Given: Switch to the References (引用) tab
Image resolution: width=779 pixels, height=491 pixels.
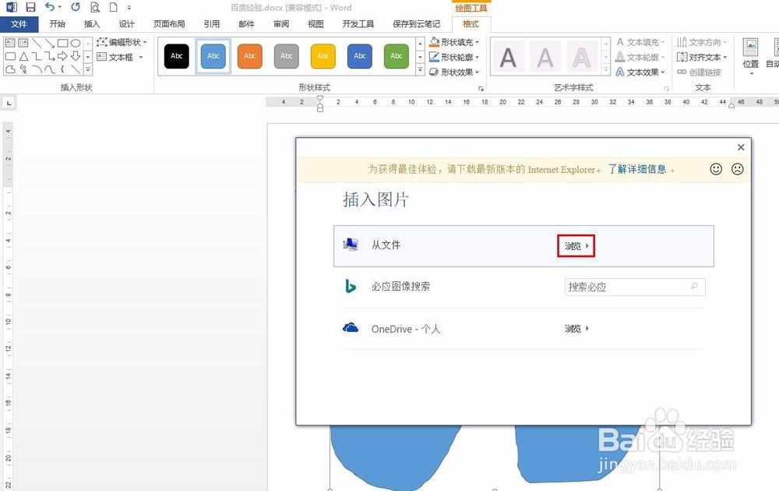Looking at the screenshot, I should (x=212, y=24).
